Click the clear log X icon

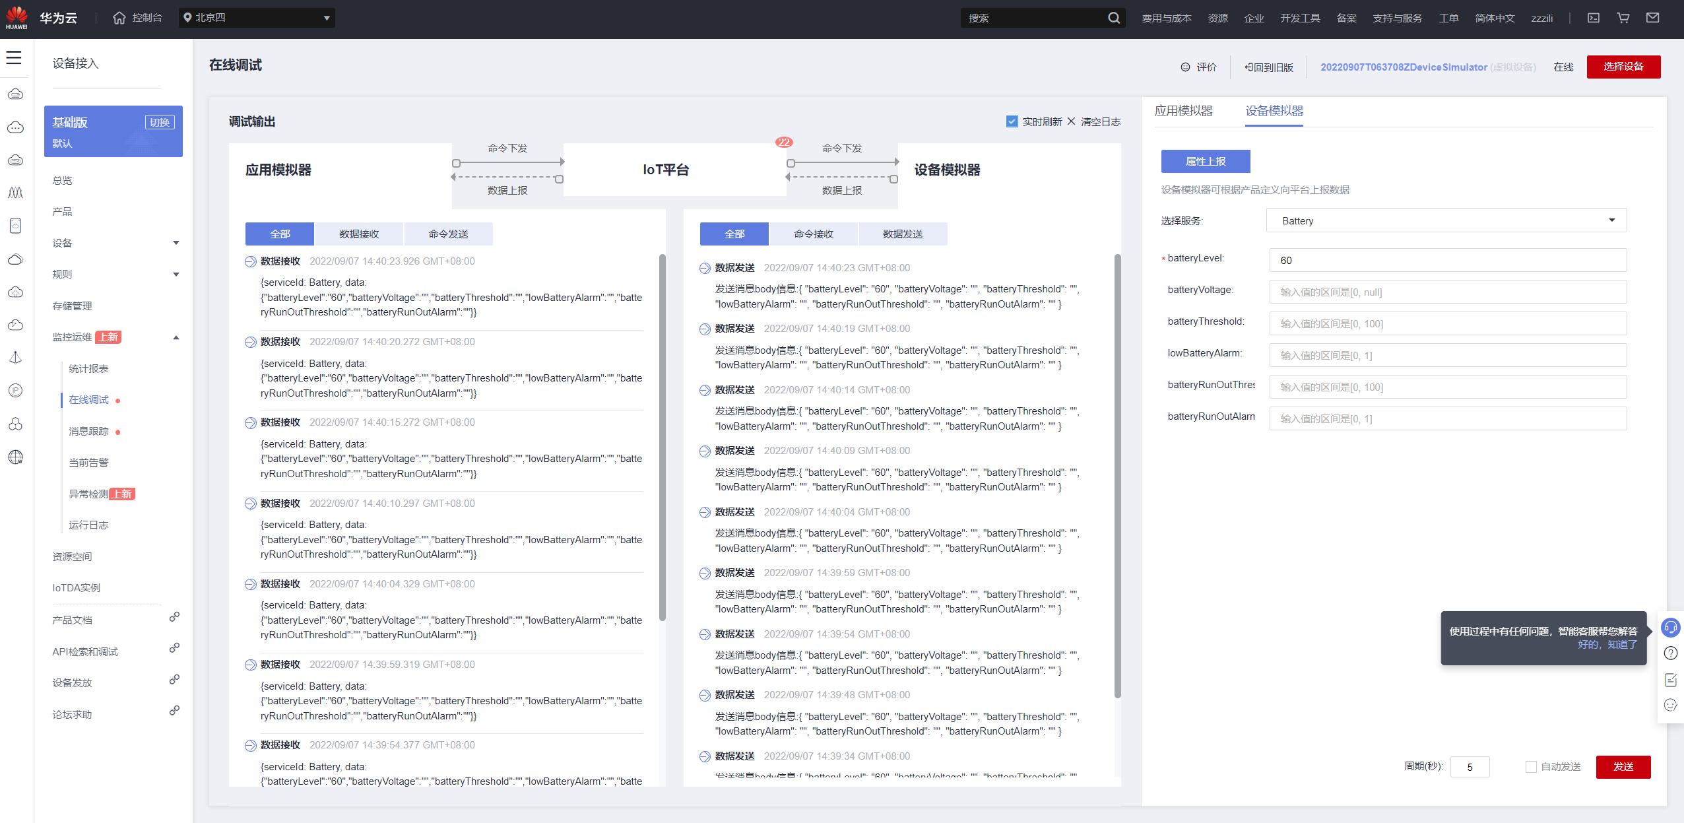pyautogui.click(x=1071, y=121)
